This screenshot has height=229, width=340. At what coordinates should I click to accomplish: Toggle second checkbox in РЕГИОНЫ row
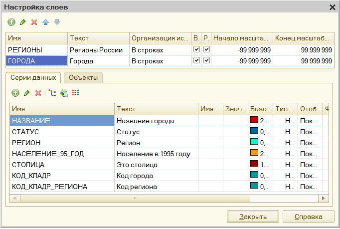(x=206, y=50)
